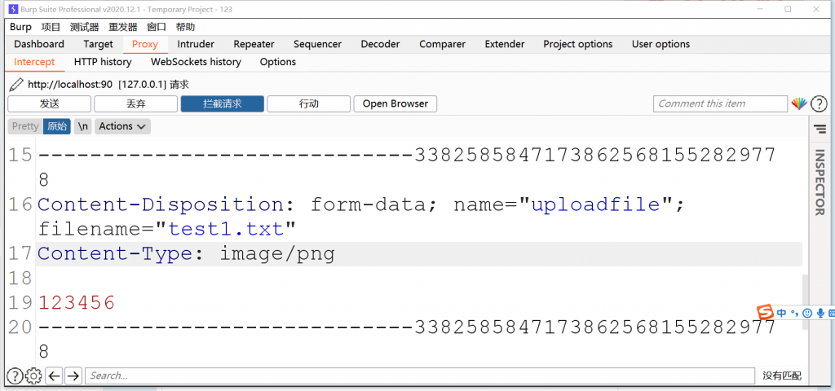Click the Search input field

coord(420,376)
